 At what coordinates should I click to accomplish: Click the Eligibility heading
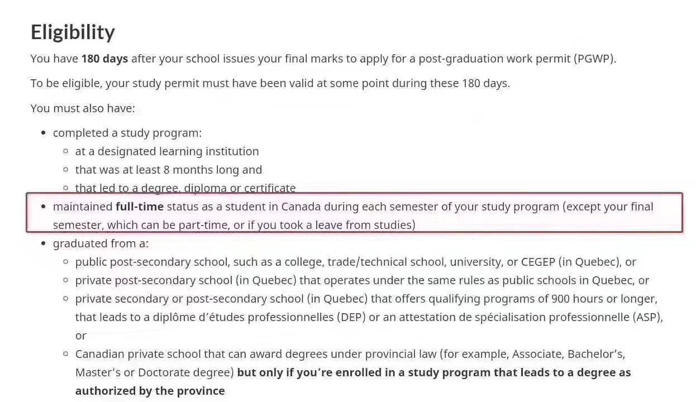click(73, 32)
